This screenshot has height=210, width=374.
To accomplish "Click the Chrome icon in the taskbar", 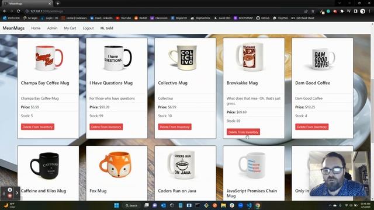I will coord(258,205).
